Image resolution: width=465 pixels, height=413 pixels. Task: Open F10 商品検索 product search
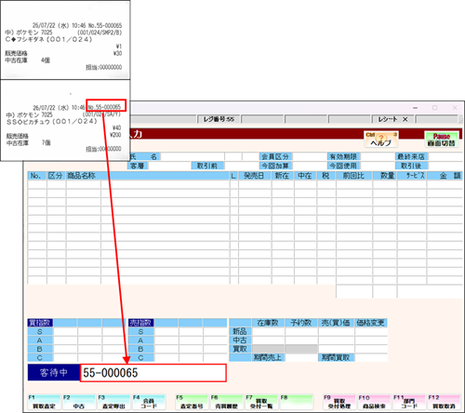374,402
